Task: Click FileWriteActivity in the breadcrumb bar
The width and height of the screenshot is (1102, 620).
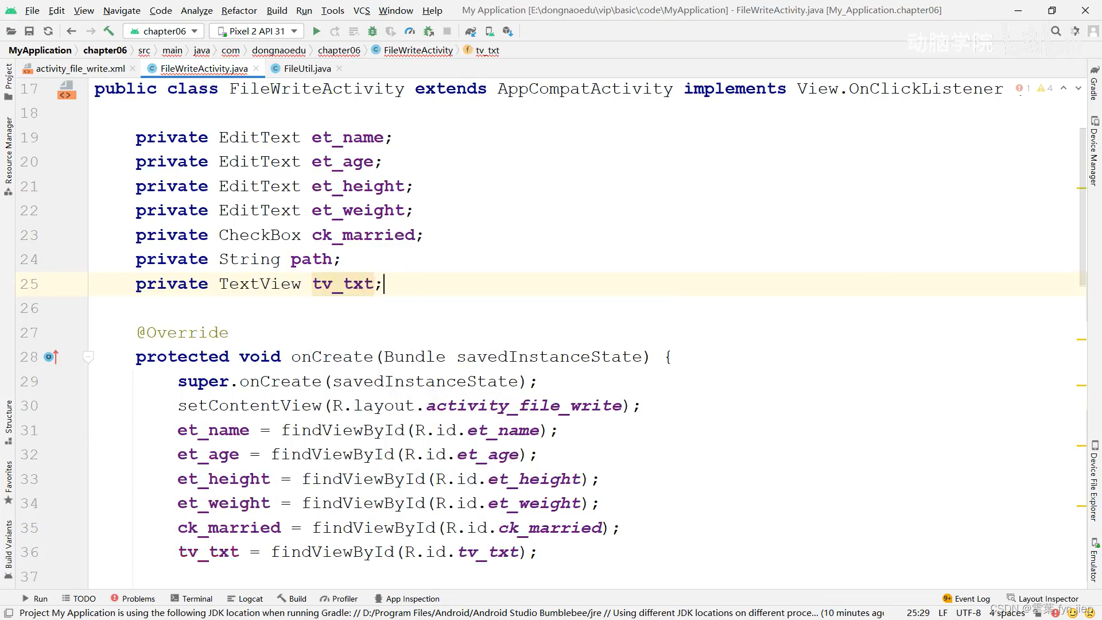Action: click(418, 51)
